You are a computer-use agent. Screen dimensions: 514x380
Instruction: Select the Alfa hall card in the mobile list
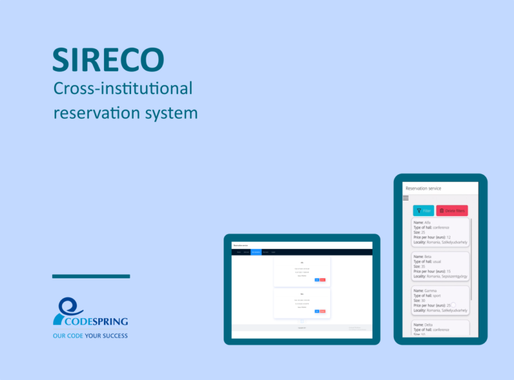pos(441,232)
